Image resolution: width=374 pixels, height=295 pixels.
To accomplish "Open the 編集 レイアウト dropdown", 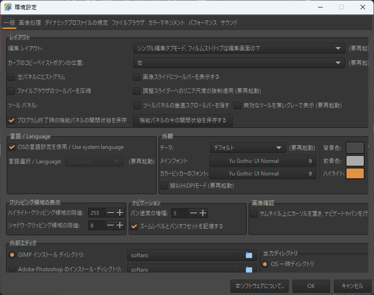I will (239, 48).
